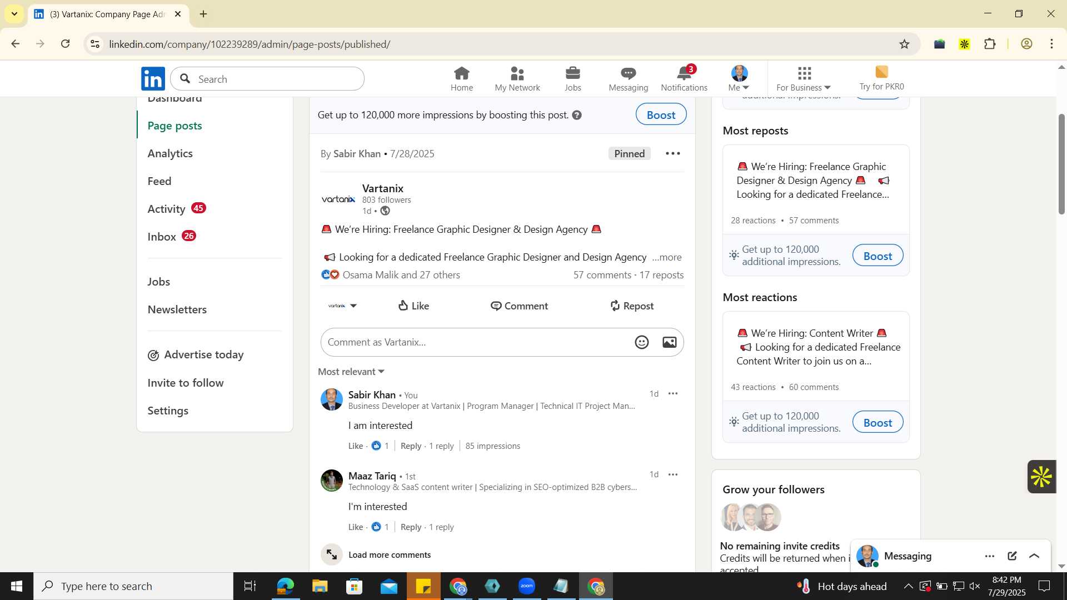Image resolution: width=1067 pixels, height=600 pixels.
Task: Open File Explorer from the taskbar
Action: tap(320, 586)
